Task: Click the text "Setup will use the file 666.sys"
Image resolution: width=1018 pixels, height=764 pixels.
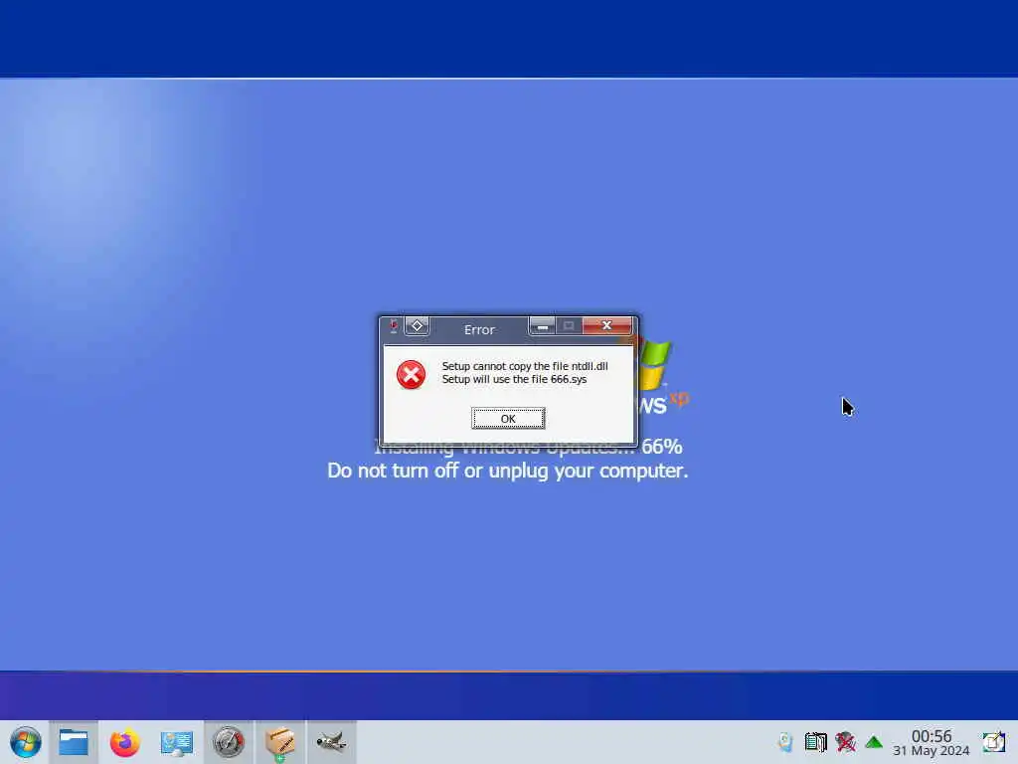Action: [514, 379]
